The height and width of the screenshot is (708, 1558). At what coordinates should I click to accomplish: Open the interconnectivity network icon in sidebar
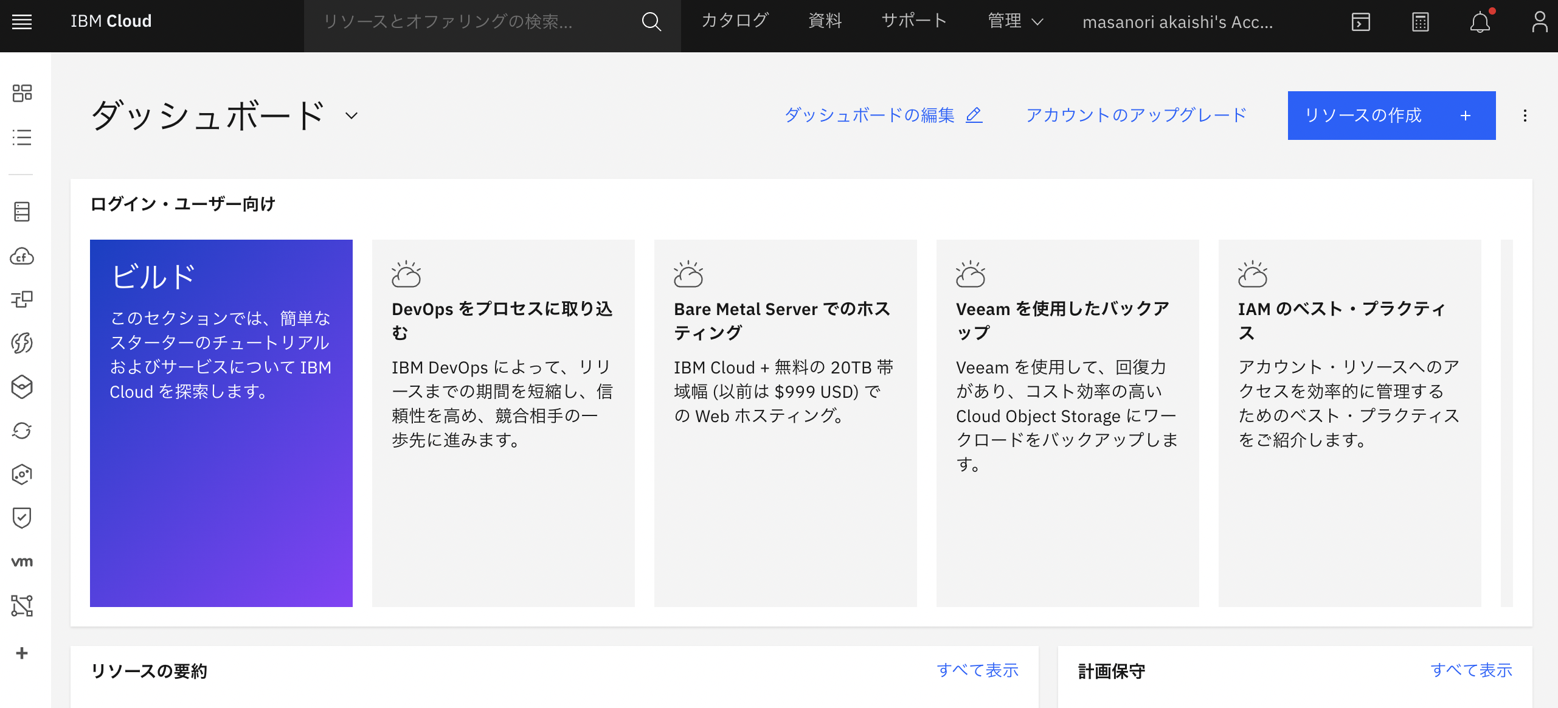coord(22,606)
